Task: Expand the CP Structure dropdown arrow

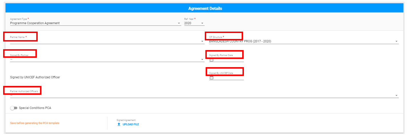Action: (396, 42)
